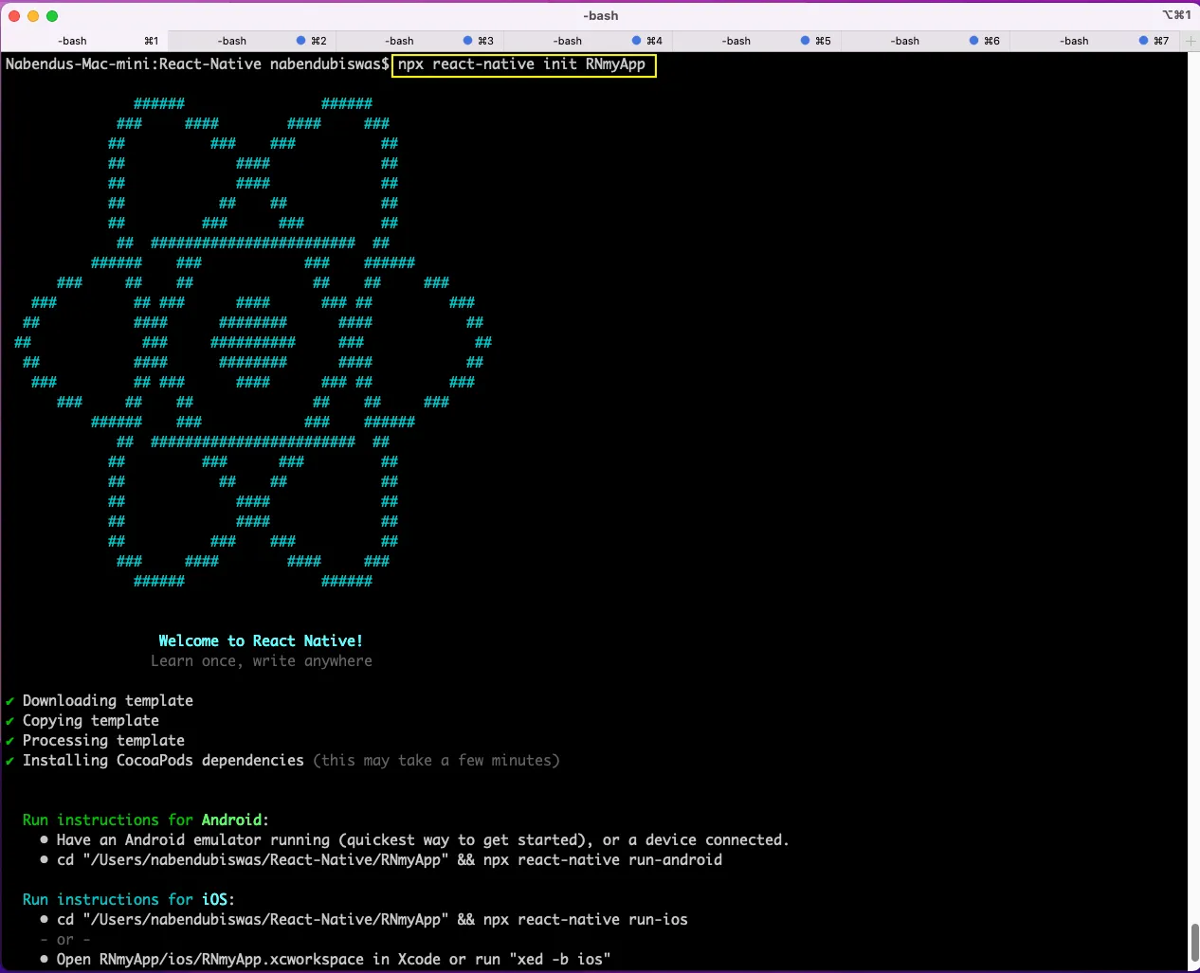Click 'Have an Android emulator running' line

(415, 840)
